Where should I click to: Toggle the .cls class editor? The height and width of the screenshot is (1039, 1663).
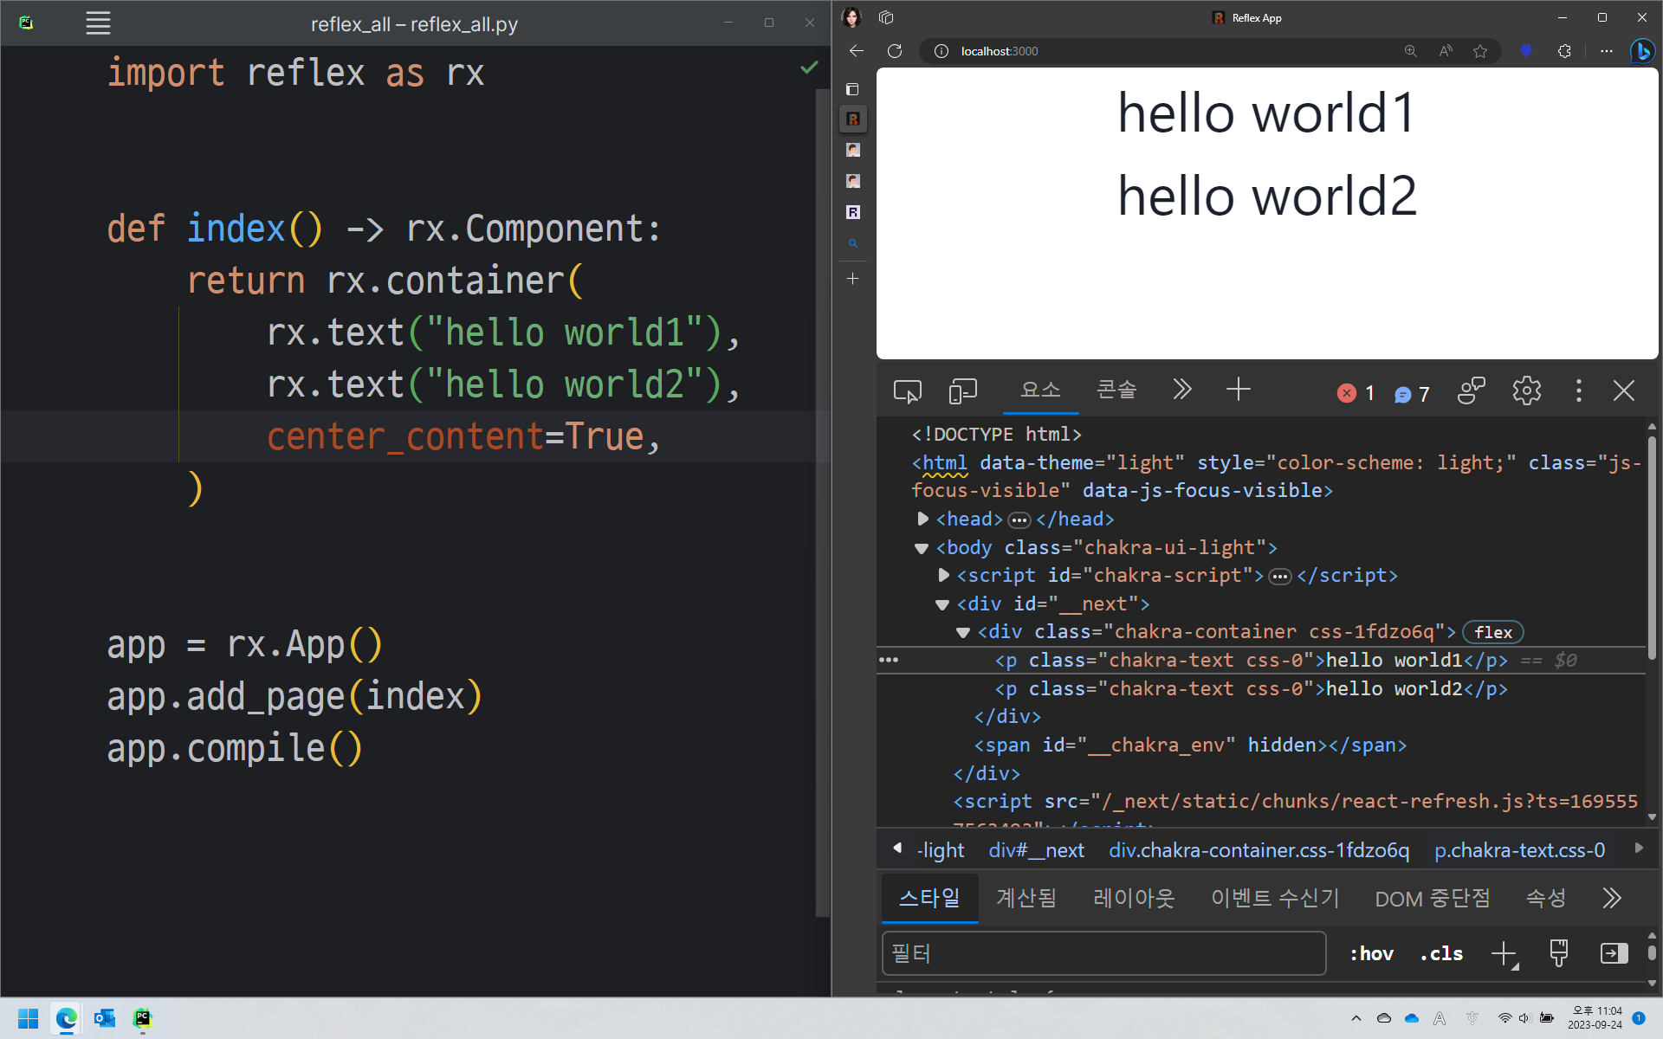coord(1441,953)
